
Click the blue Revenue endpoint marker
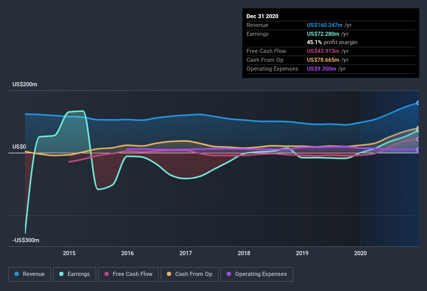coord(418,103)
